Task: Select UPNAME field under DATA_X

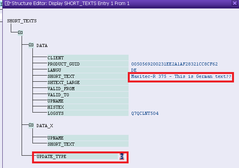Action: tap(88, 138)
